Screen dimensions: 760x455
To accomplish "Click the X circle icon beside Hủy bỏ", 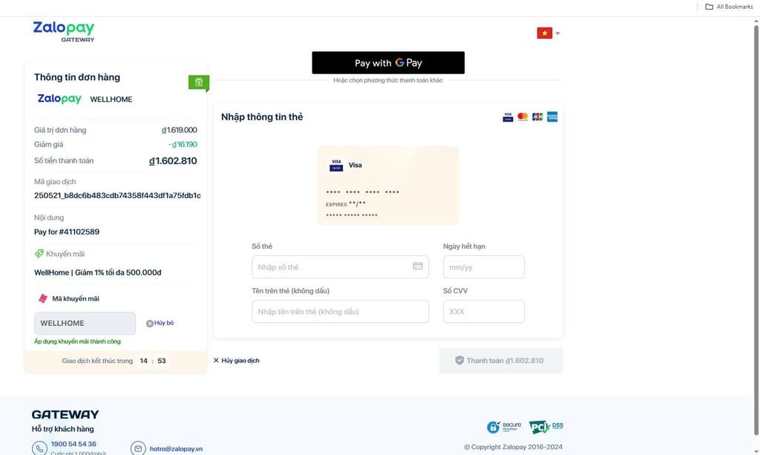I will click(150, 324).
